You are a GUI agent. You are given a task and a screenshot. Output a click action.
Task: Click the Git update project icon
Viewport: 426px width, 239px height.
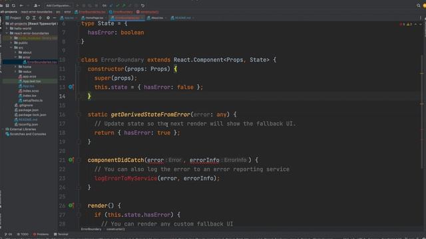111,5
